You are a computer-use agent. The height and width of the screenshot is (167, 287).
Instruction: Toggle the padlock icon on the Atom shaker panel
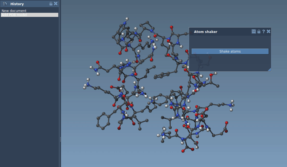pos(259,31)
